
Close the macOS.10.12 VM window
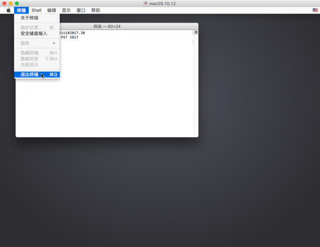[4, 3]
